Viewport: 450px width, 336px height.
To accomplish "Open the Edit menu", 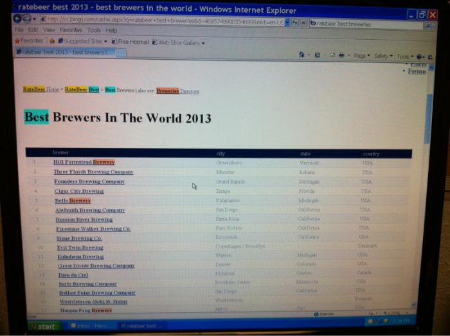I will [33, 30].
